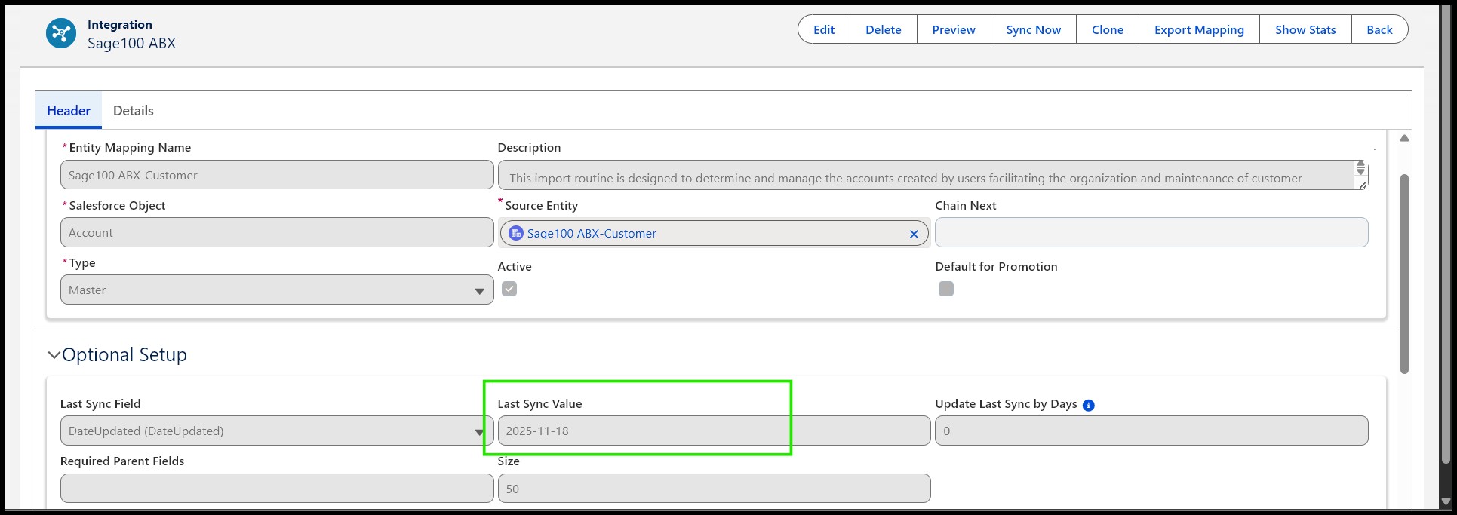Switch to the Header tab
This screenshot has height=515, width=1457.
69,111
